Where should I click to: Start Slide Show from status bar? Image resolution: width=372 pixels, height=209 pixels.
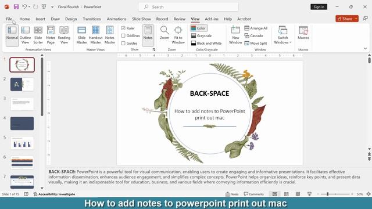[x=309, y=194]
